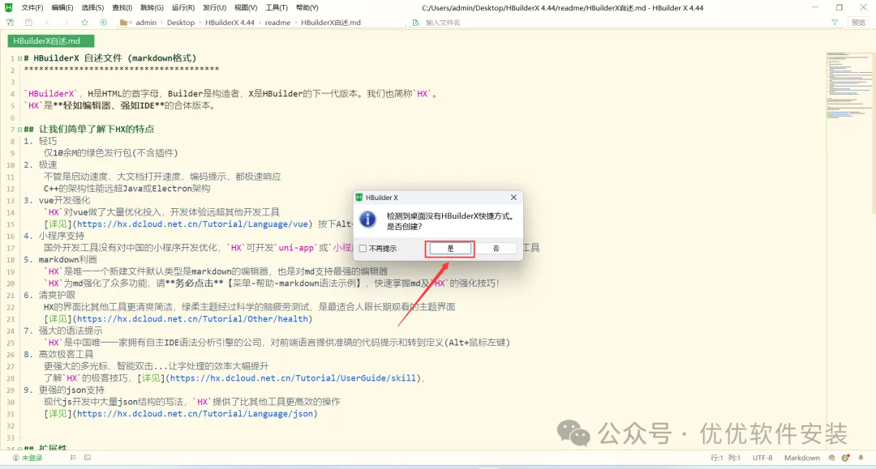Open the 跳转(G) menu
Screen dimensions: 876x469
(x=152, y=8)
